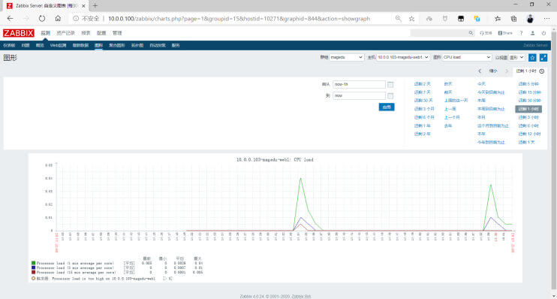Switch graph page to fullscreen mode
The width and height of the screenshot is (557, 299).
543,57
